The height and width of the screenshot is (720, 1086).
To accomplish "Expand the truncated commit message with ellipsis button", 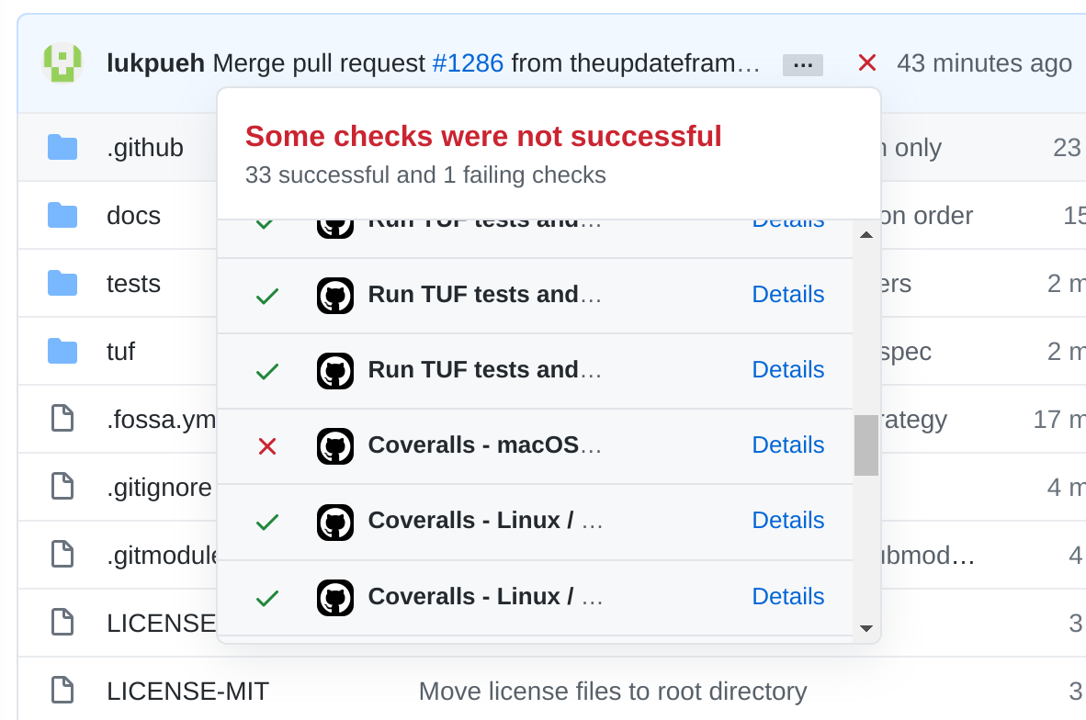I will tap(802, 64).
